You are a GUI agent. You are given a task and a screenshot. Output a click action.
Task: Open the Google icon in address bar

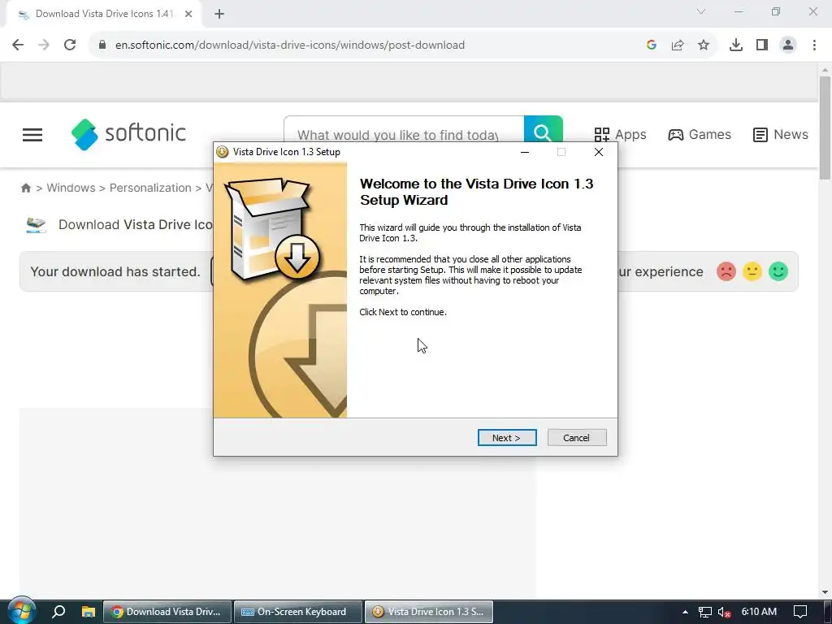pos(652,45)
